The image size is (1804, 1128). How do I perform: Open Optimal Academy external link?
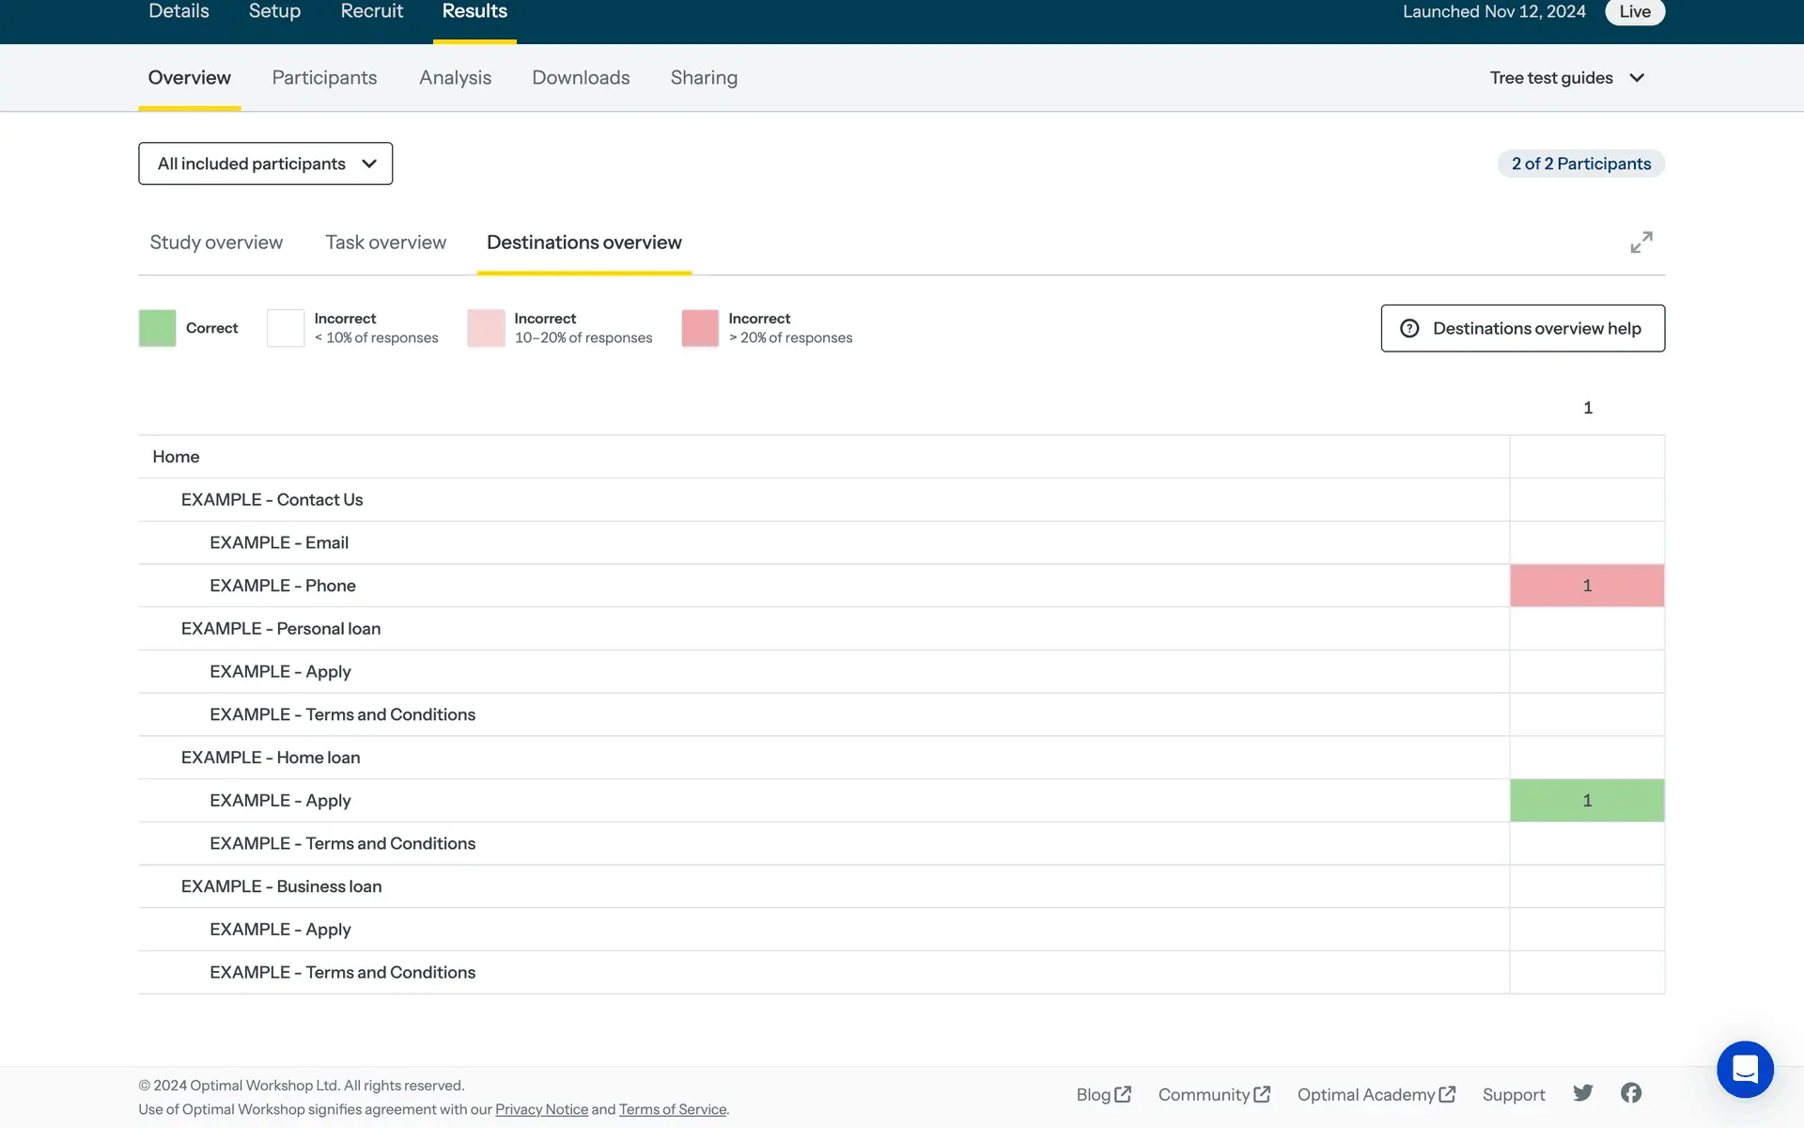[1376, 1094]
